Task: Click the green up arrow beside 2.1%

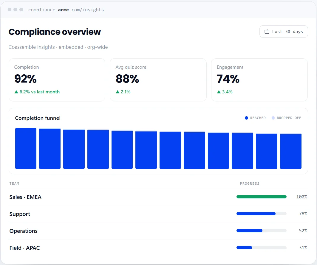Action: (117, 92)
